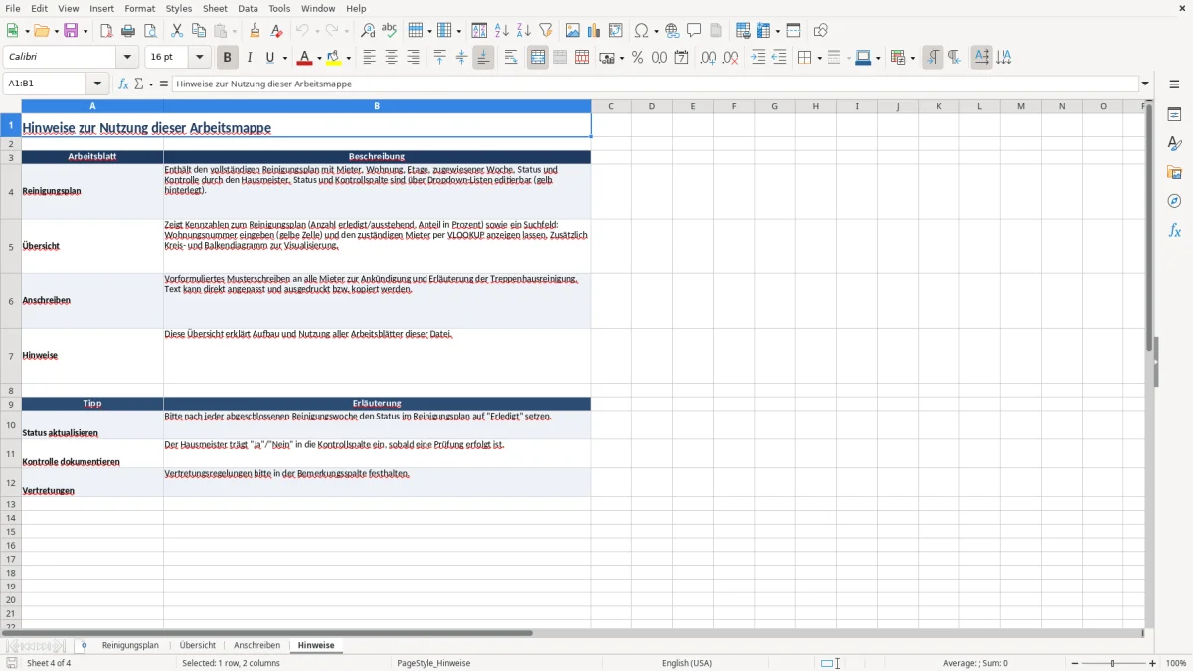Click Sort Descending icon
Screen dimensions: 1193x671
[524, 31]
